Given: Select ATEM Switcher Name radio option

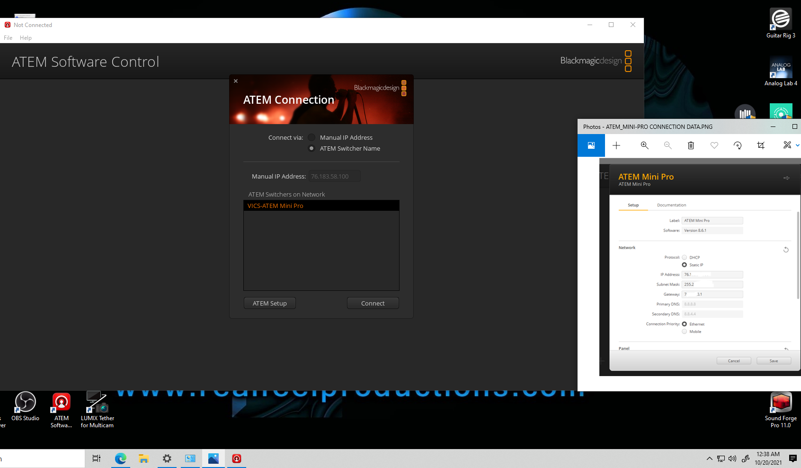Looking at the screenshot, I should pyautogui.click(x=311, y=148).
